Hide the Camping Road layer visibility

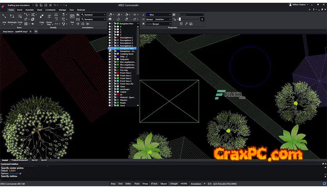pos(110,54)
